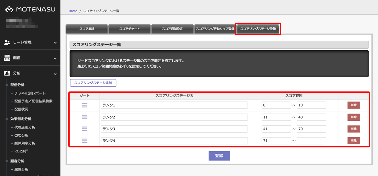Viewport: 378px width, 176px height.
Task: Delete the ランク3 row
Action: [353, 129]
